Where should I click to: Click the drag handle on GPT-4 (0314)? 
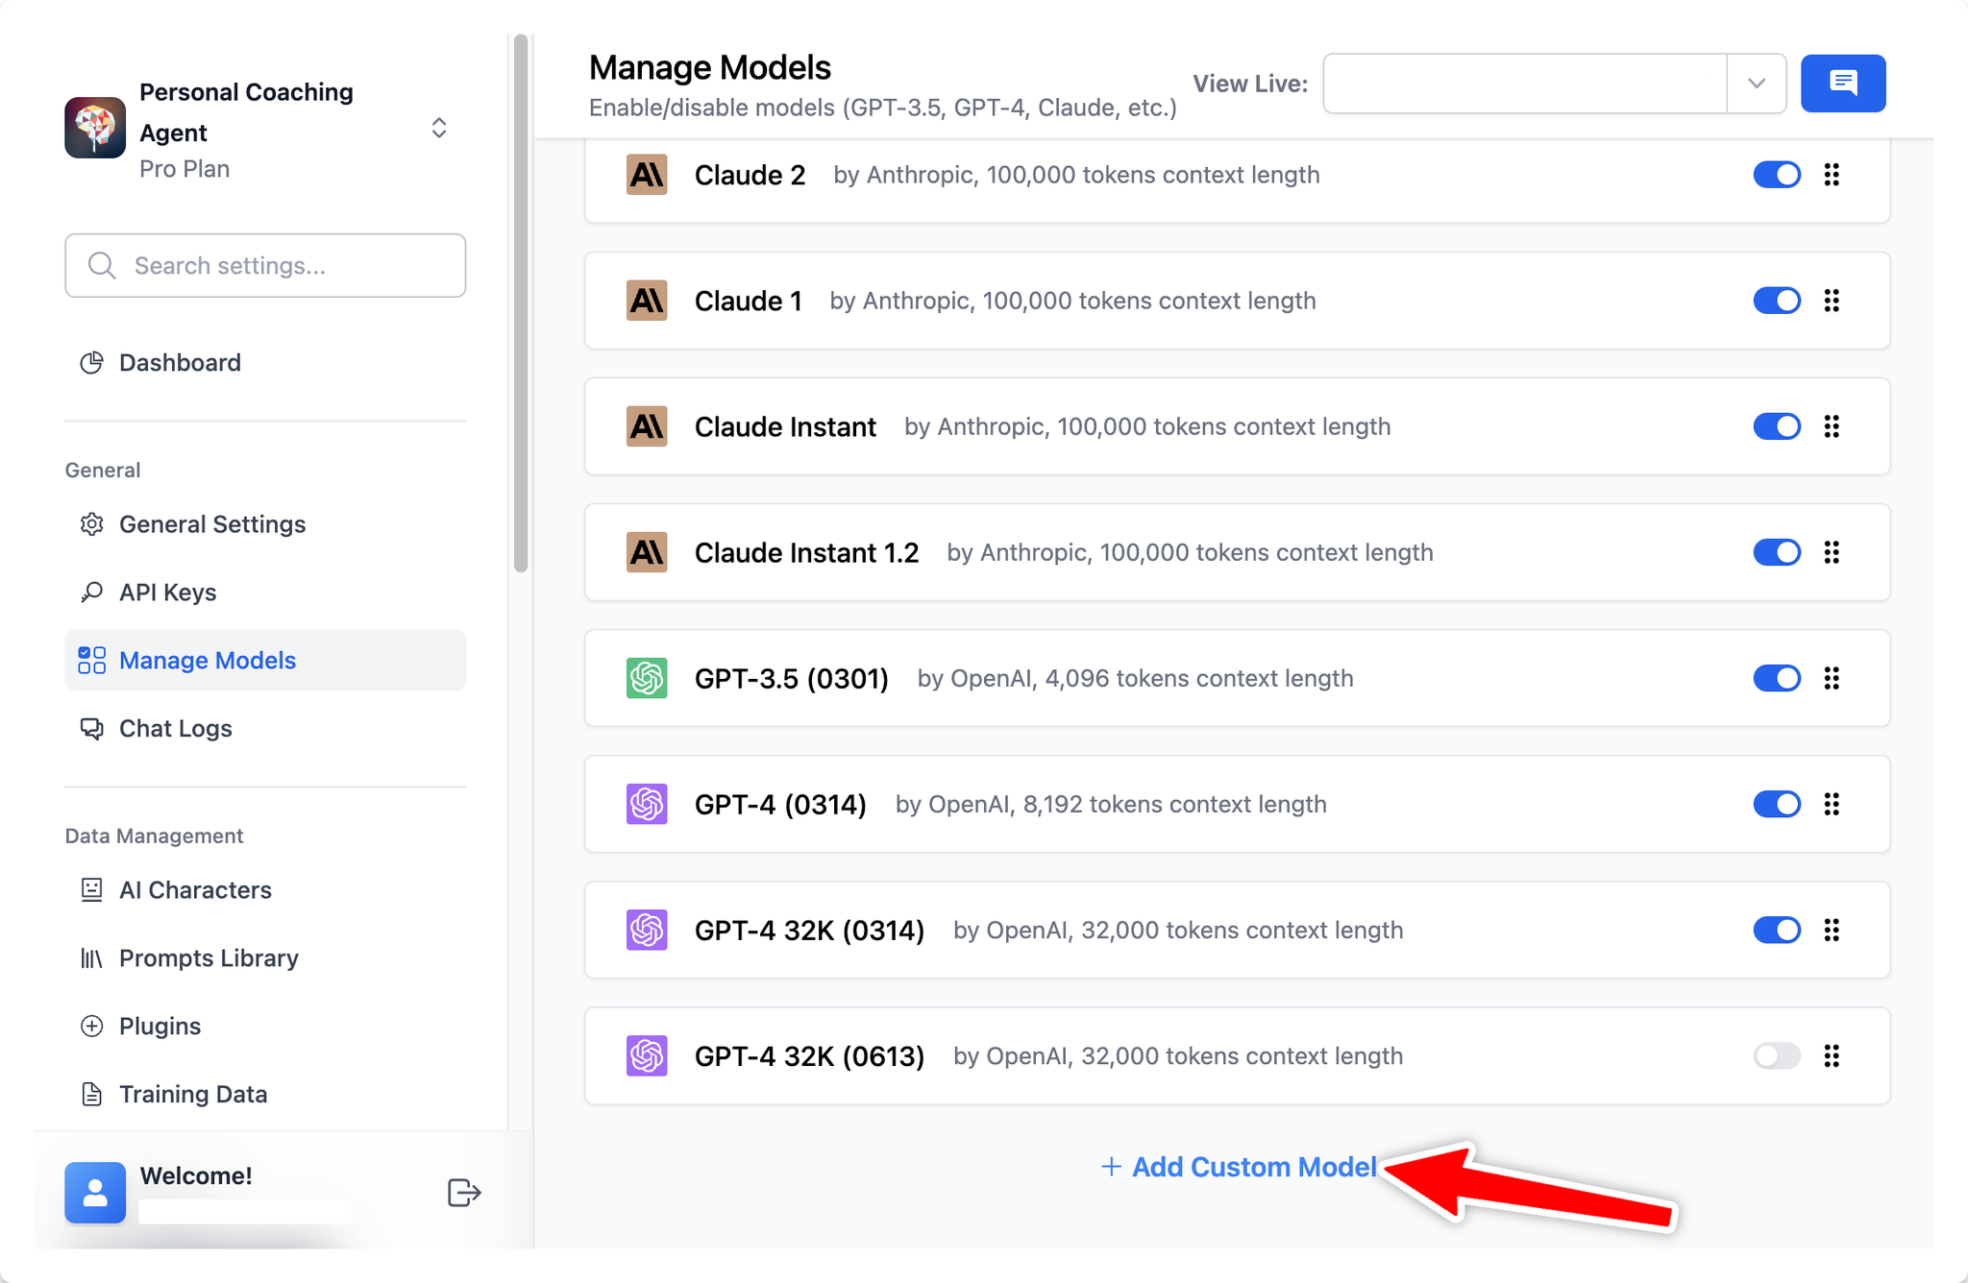coord(1832,804)
